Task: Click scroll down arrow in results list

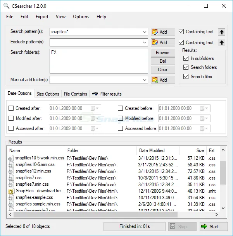Action: point(223,208)
